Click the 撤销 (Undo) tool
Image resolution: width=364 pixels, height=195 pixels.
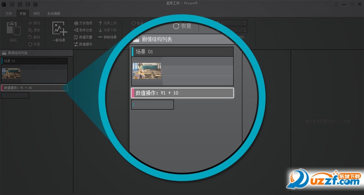34,37
